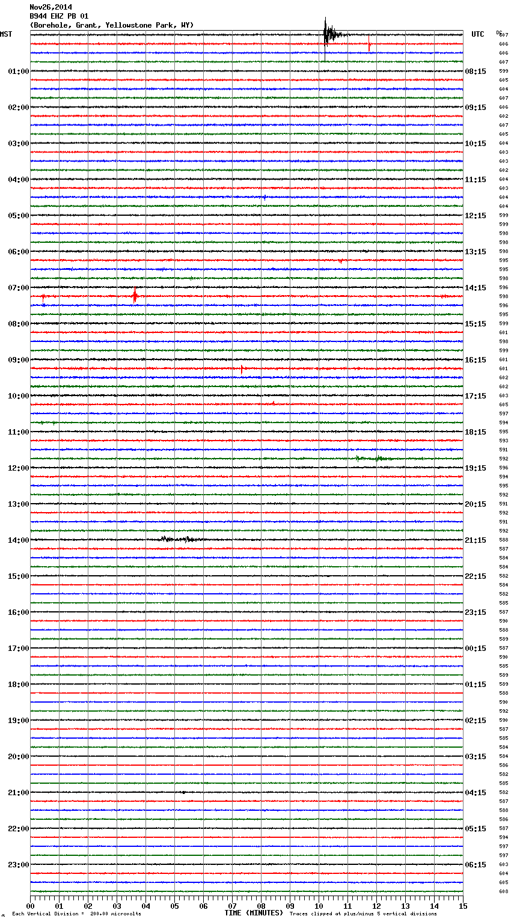Select the 05:00 MST time label
This screenshot has height=922, width=511.
click(19, 216)
